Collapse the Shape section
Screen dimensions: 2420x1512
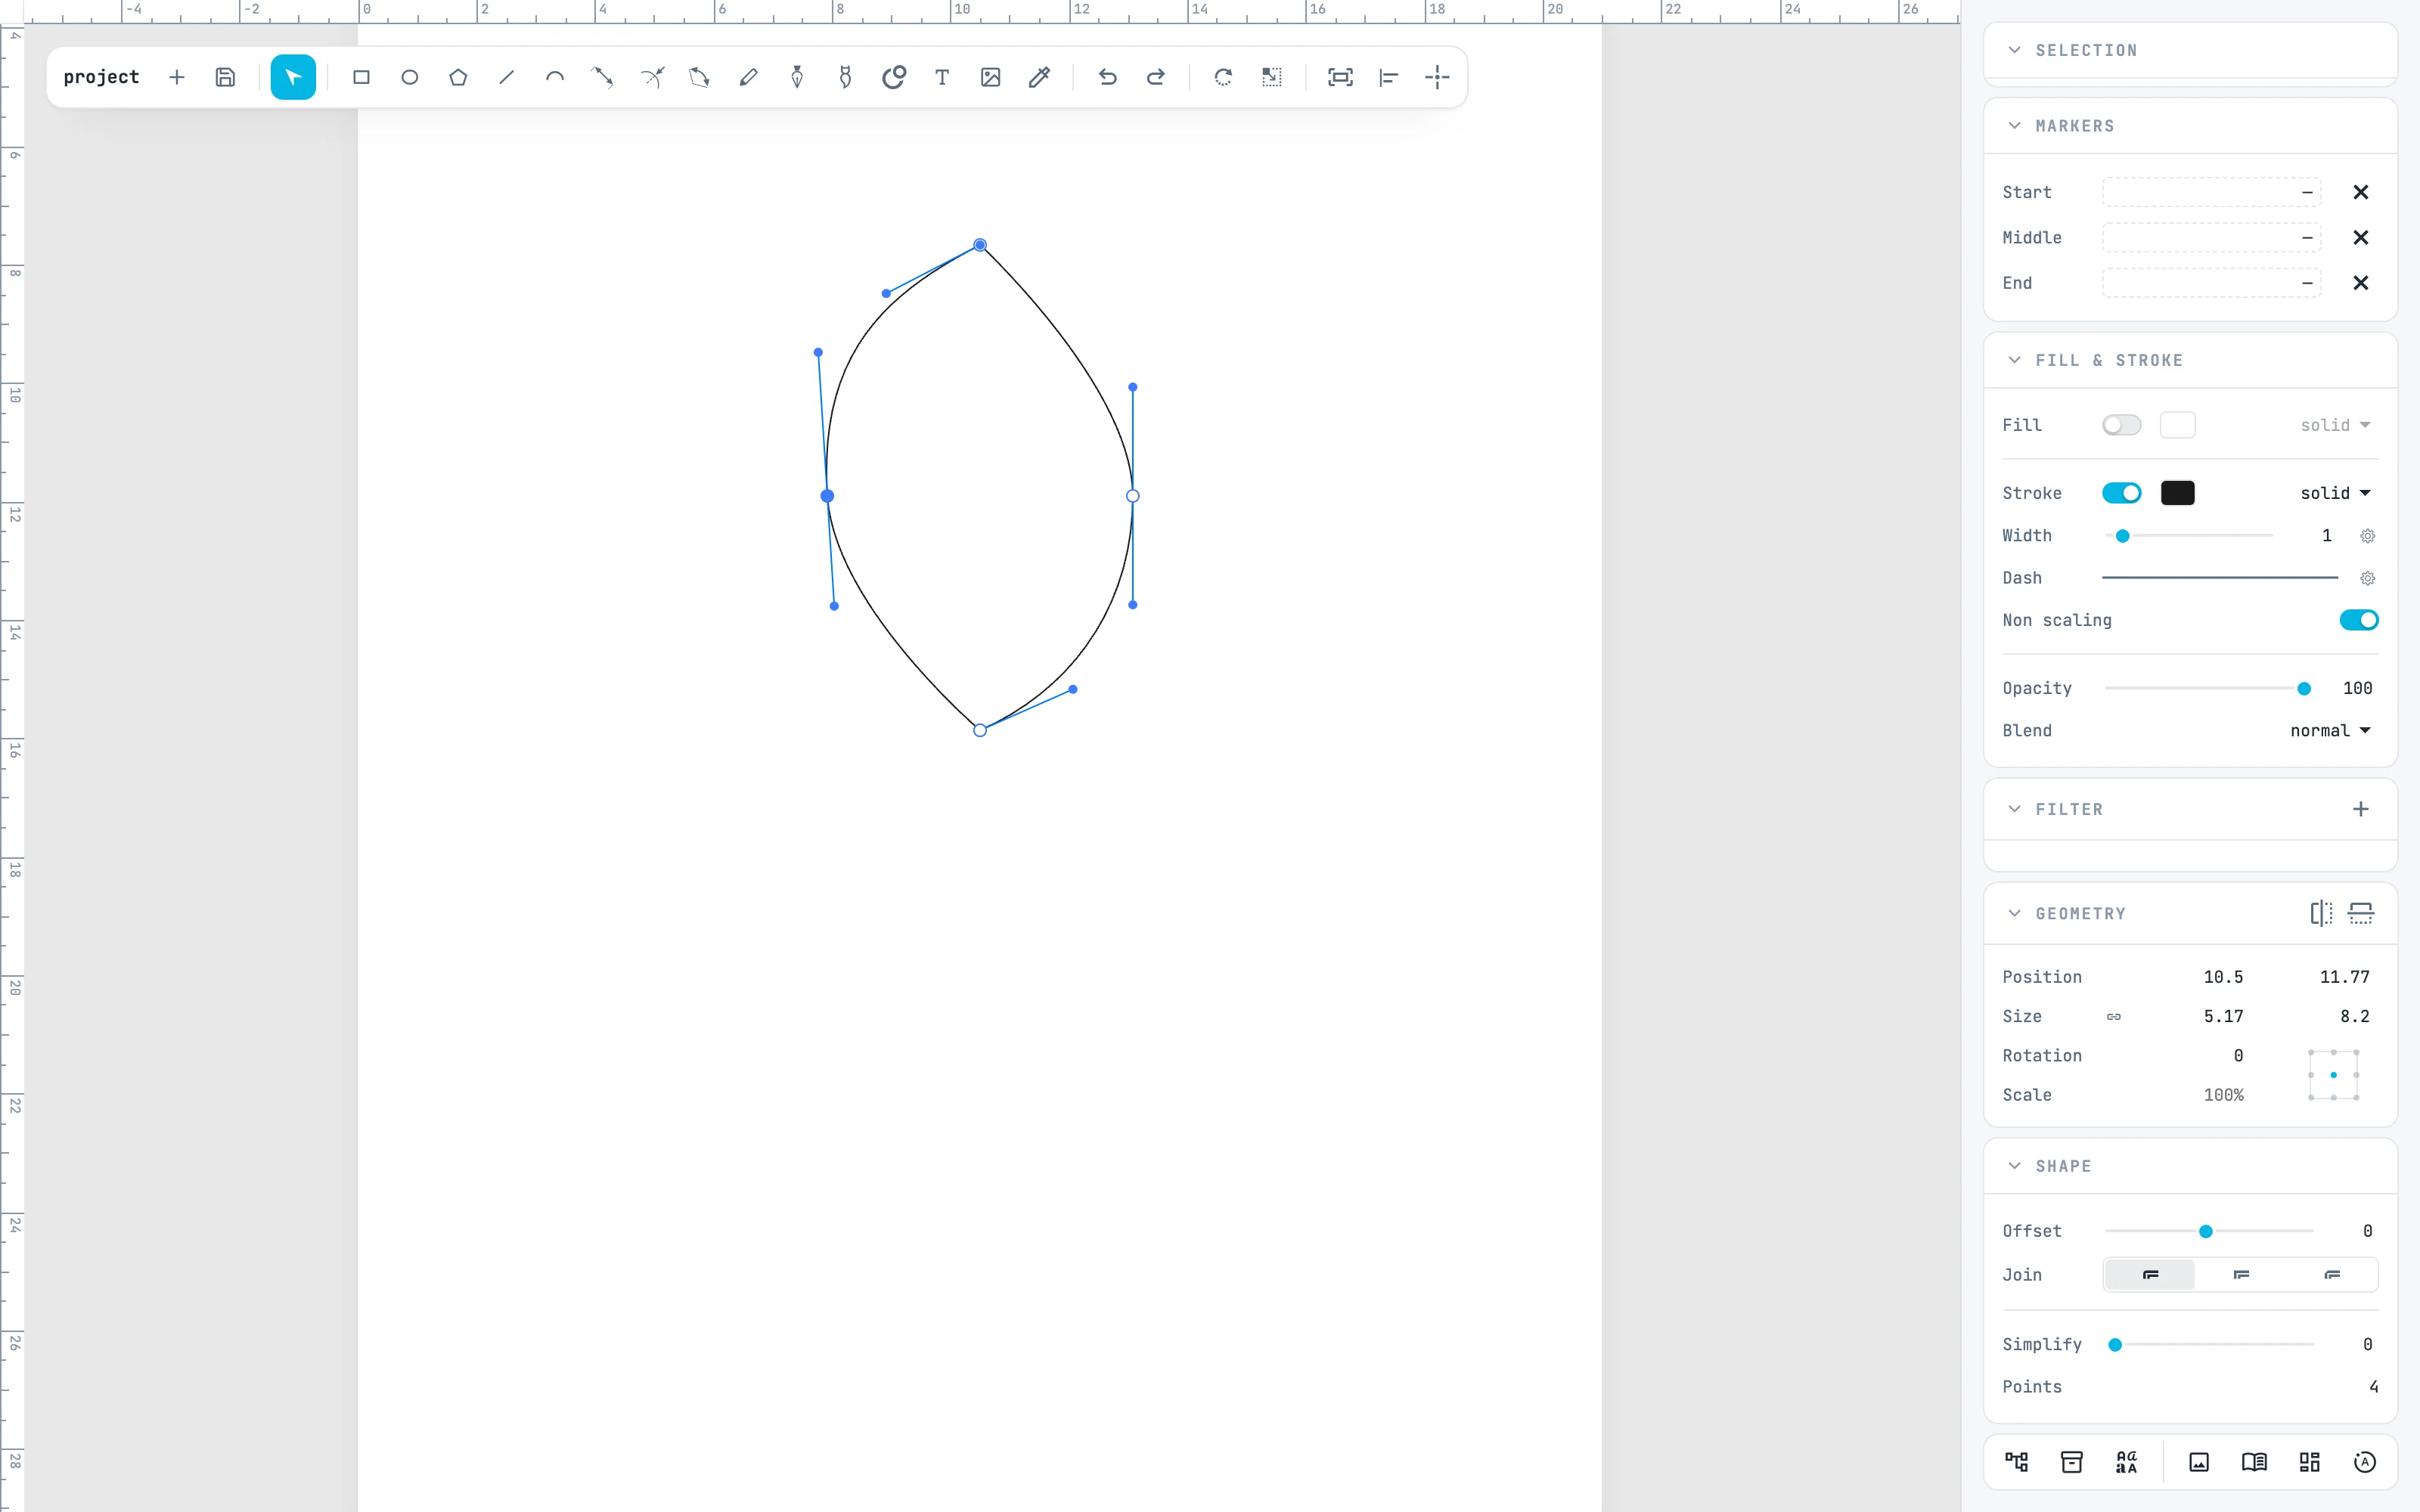coord(2014,1166)
